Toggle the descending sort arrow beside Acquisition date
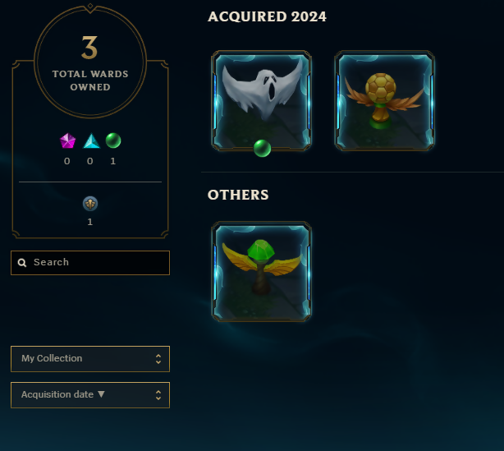Viewport: 504px width, 451px height. (x=101, y=394)
